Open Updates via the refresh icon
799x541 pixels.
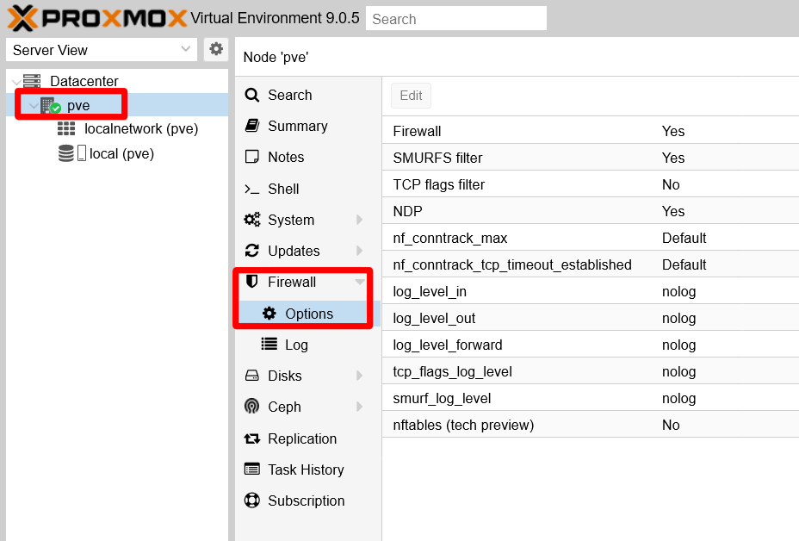[x=250, y=251]
